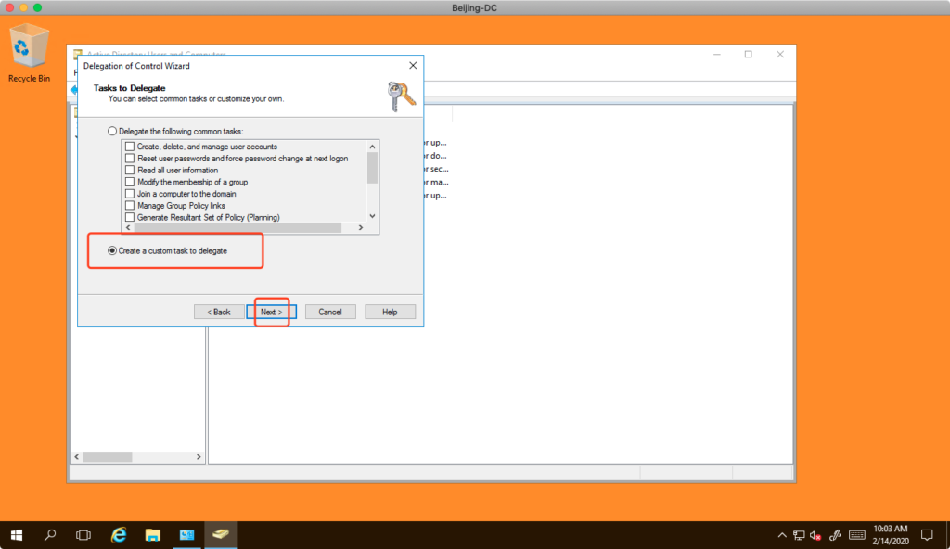Click the volume speaker tray icon
The width and height of the screenshot is (950, 549).
click(x=815, y=535)
